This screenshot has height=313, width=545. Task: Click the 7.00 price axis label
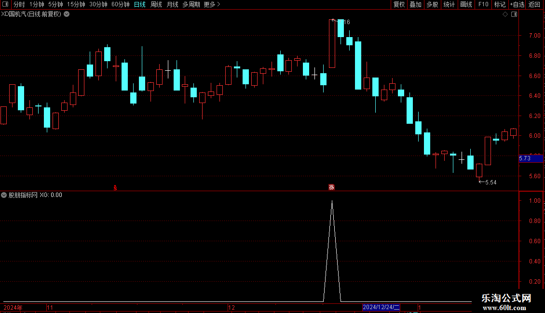point(534,36)
